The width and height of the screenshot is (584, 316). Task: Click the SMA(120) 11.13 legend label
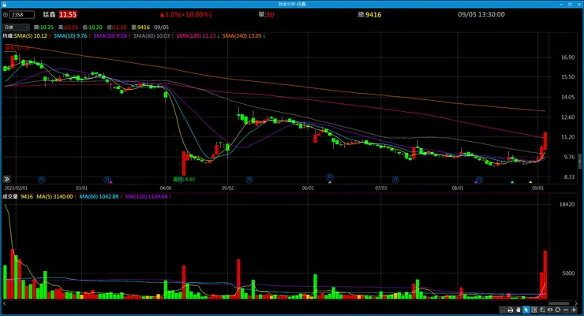pos(198,36)
